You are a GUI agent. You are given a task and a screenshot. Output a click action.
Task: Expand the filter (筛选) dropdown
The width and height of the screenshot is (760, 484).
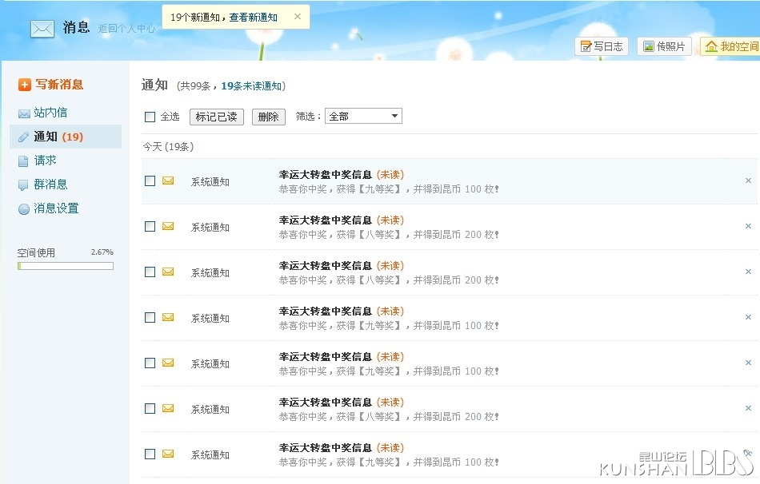tap(363, 117)
